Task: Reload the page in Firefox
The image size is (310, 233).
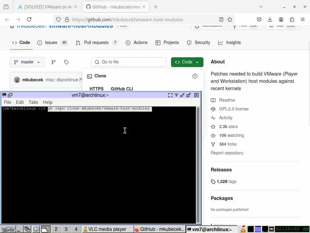Action: coord(29,19)
